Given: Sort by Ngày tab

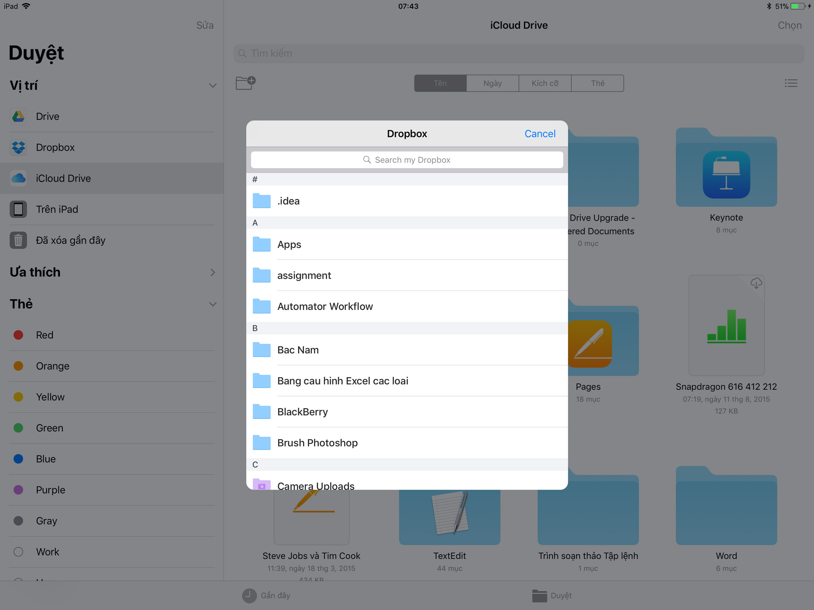Looking at the screenshot, I should coord(492,83).
